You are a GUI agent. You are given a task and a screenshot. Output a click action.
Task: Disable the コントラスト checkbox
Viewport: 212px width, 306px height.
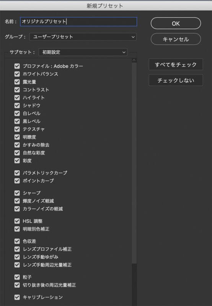pos(17,90)
